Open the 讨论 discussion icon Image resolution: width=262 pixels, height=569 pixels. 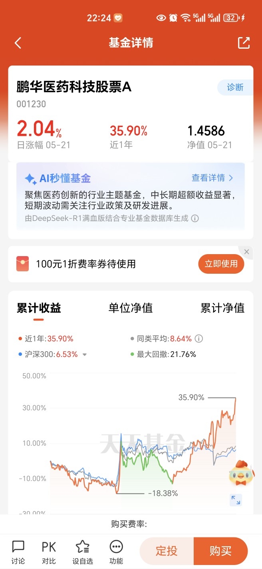18,552
